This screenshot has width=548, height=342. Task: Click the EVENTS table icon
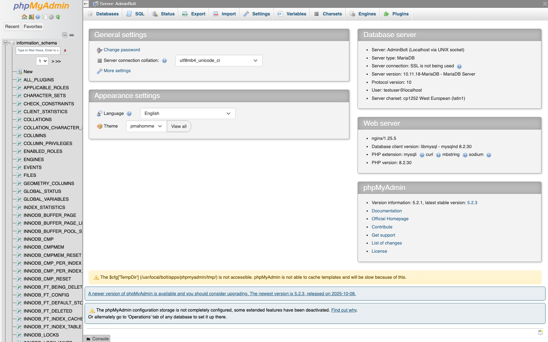(19, 167)
